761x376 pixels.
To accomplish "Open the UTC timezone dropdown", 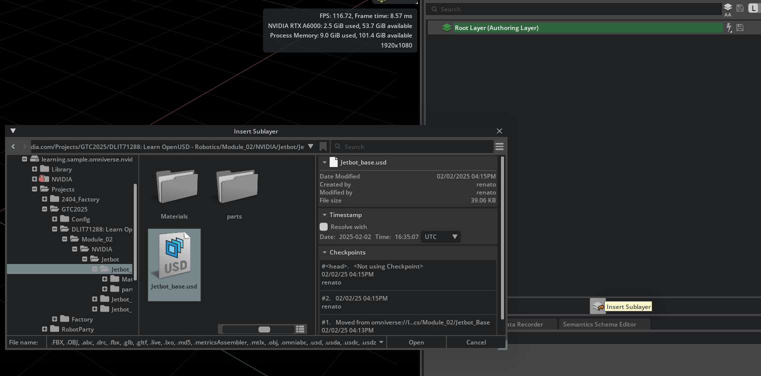I will [x=441, y=236].
